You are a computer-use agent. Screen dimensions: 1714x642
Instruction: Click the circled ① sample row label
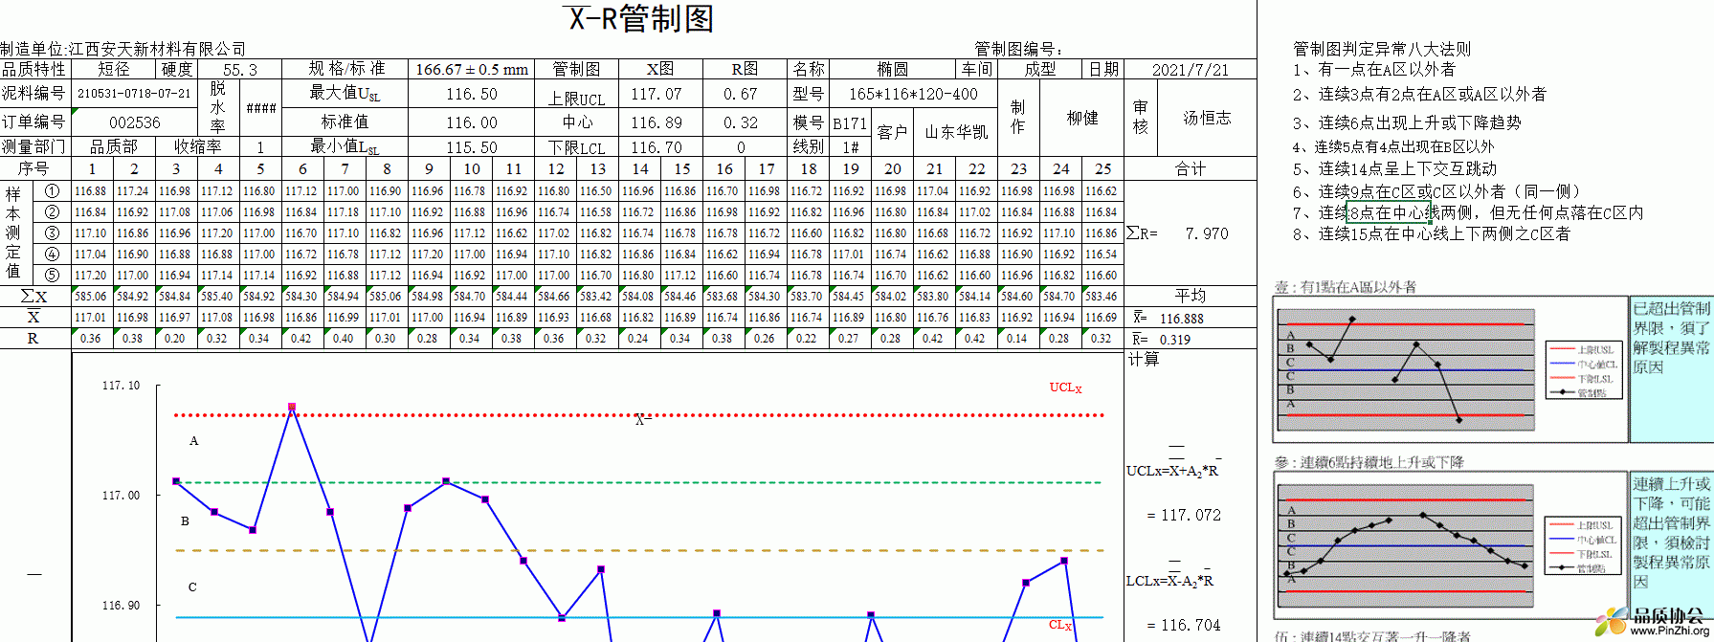pyautogui.click(x=53, y=191)
